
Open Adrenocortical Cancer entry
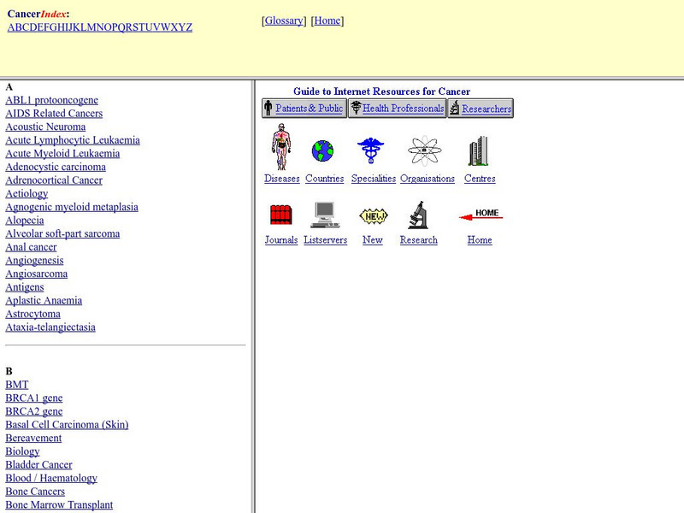point(54,180)
